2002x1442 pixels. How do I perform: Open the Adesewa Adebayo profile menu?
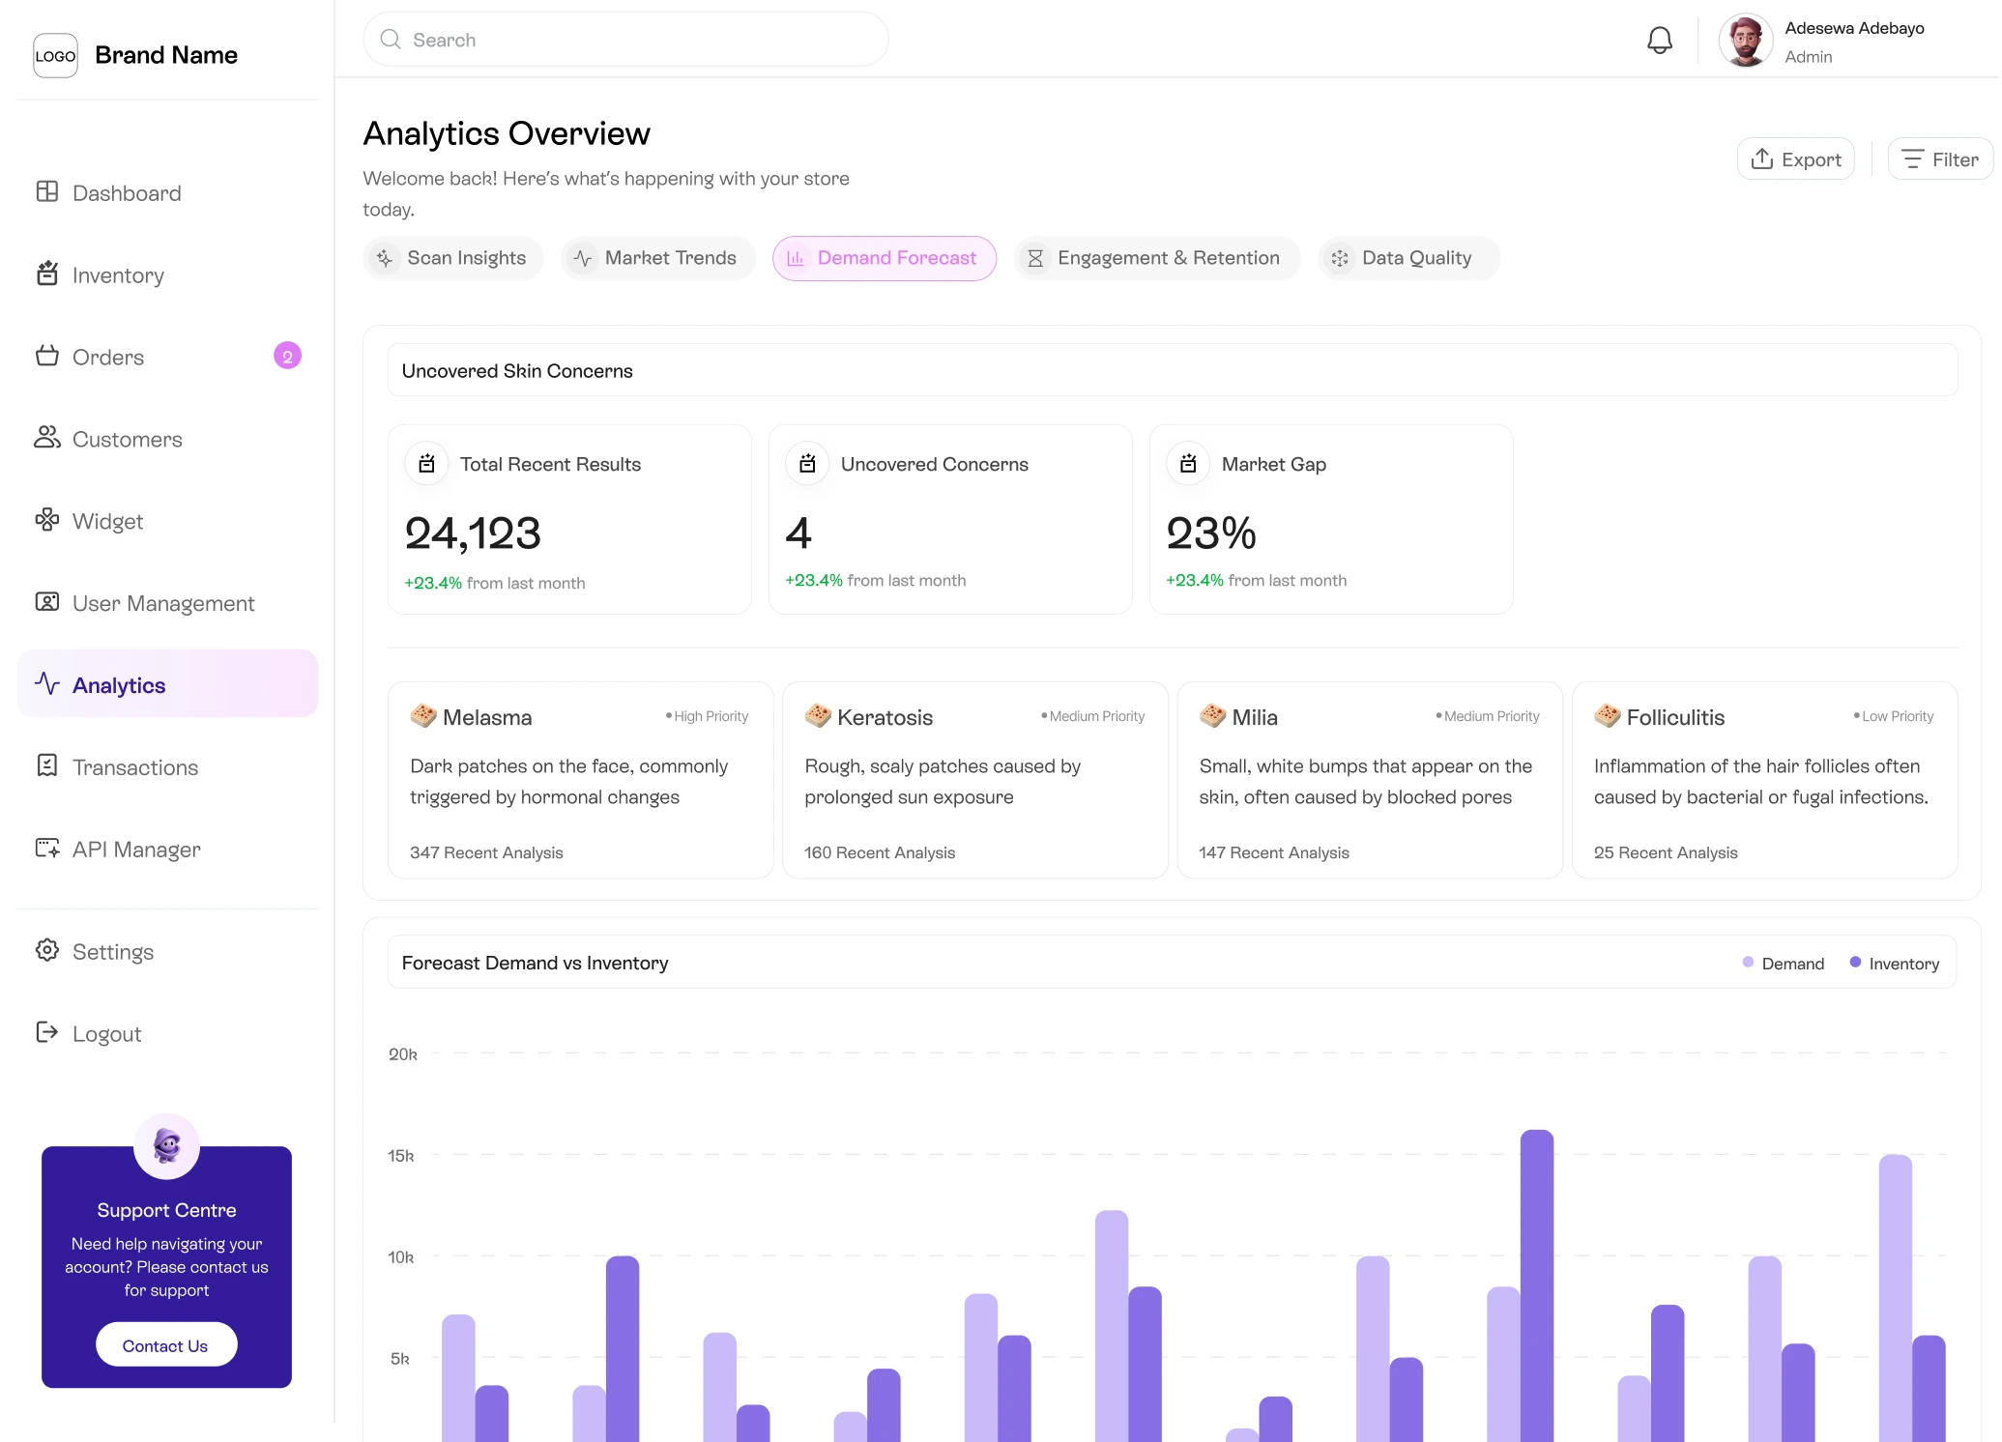tap(1822, 42)
